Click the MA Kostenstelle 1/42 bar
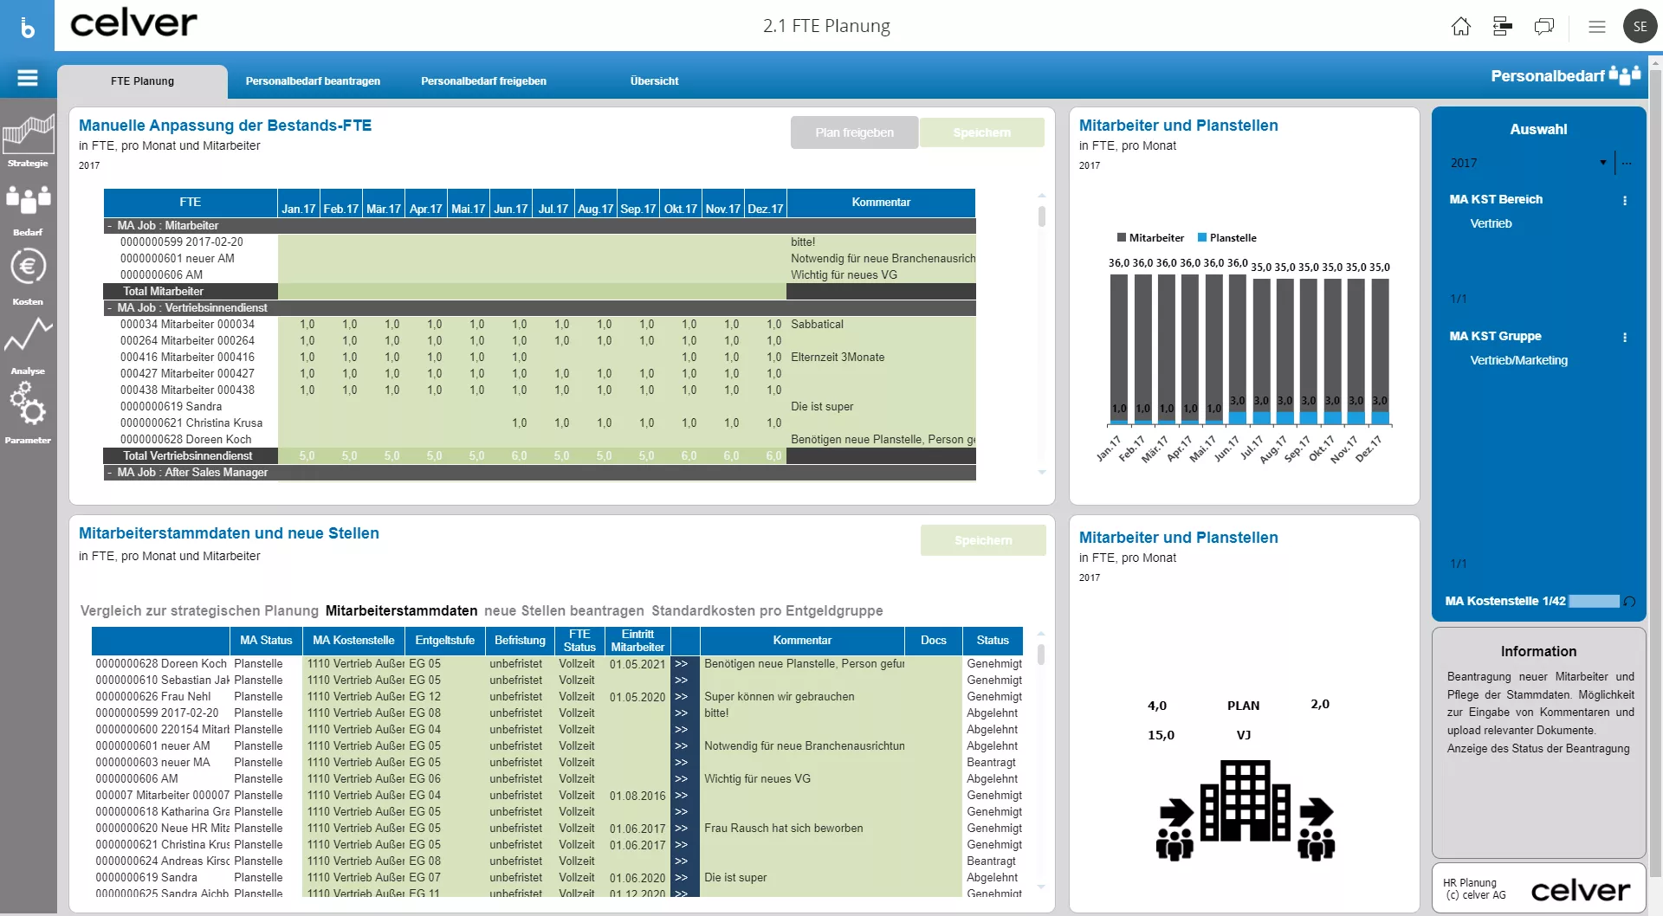 click(1594, 602)
